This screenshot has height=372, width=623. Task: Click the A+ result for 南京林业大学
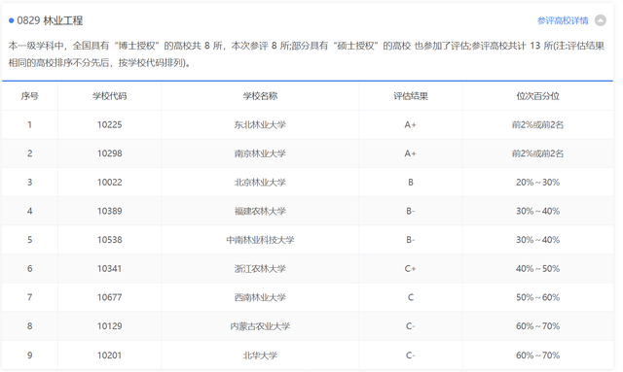coord(411,153)
